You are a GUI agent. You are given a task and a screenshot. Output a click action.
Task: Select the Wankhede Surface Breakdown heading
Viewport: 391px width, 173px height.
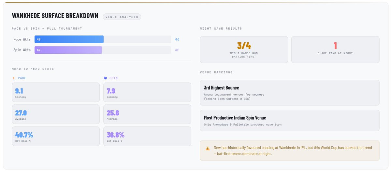pyautogui.click(x=55, y=16)
